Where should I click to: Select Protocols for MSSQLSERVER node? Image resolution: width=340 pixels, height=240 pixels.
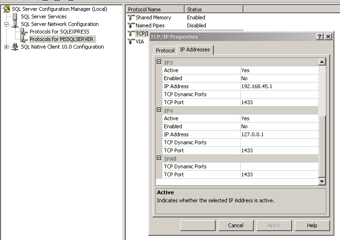[x=62, y=39]
